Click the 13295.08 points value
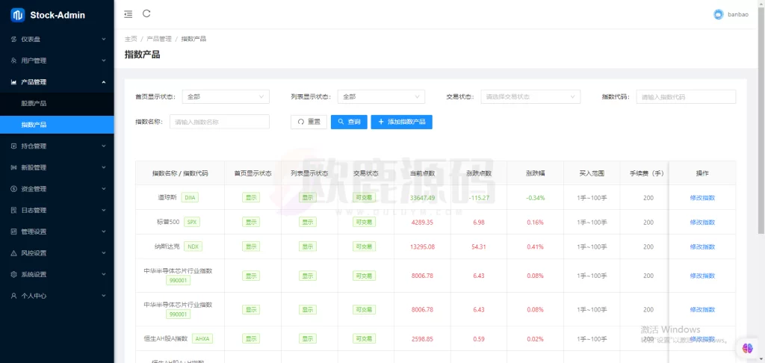This screenshot has width=765, height=363. (x=423, y=246)
